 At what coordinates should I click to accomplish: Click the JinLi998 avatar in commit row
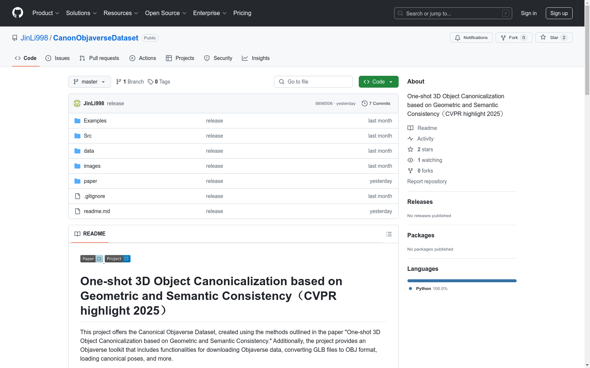[x=77, y=103]
